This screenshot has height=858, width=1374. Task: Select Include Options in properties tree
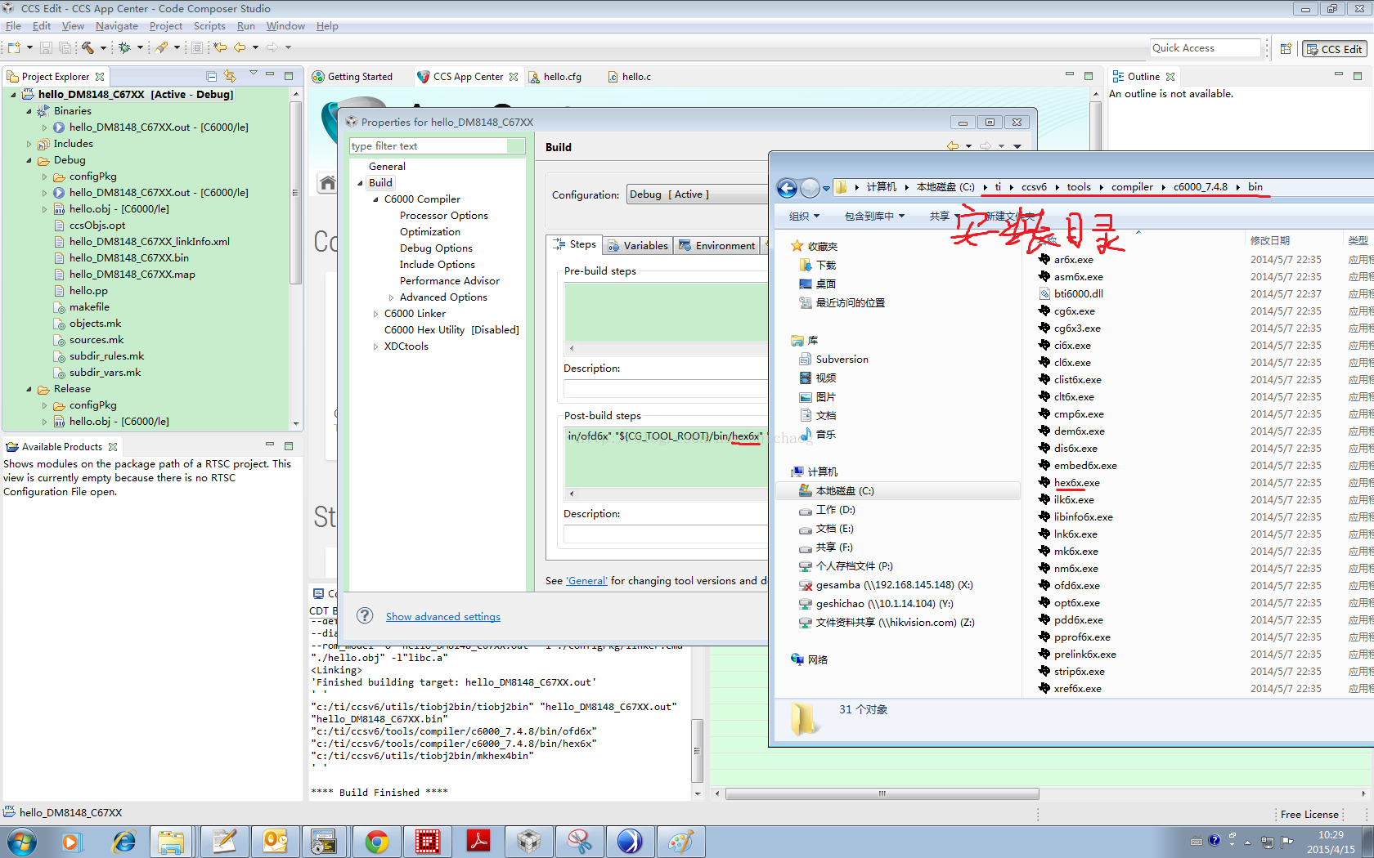[437, 265]
